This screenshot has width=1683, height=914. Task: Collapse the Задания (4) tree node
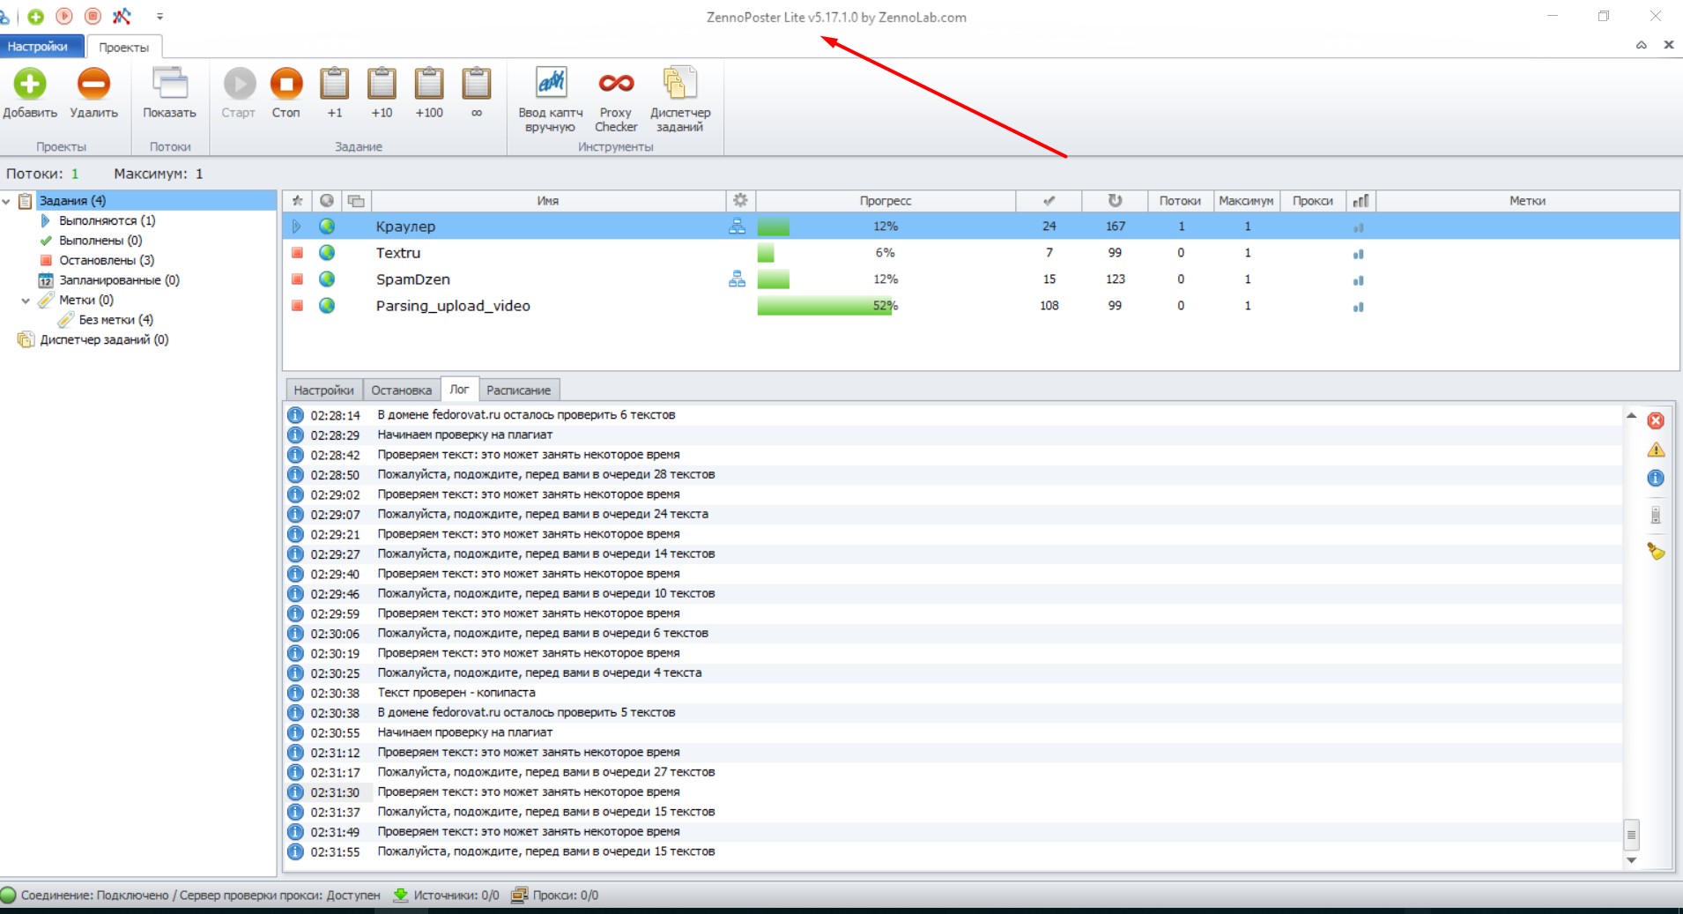7,201
